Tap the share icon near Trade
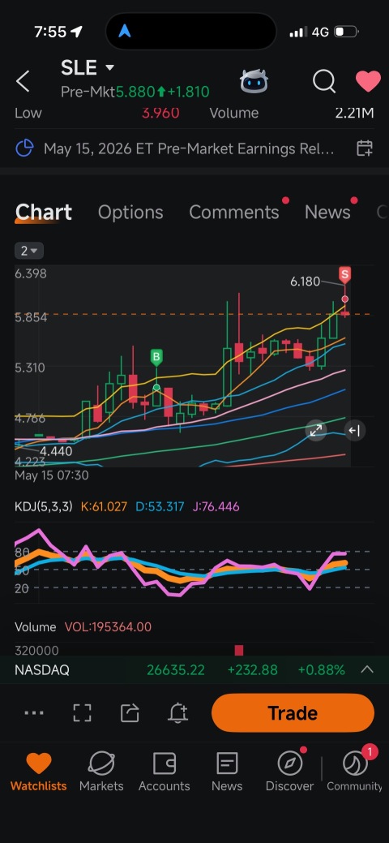 130,713
